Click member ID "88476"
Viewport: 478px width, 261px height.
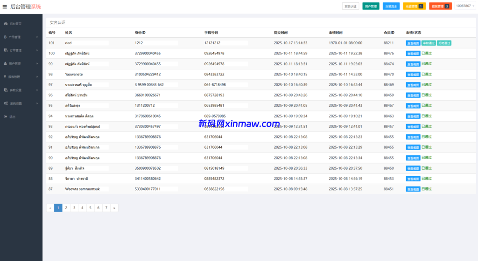click(389, 53)
